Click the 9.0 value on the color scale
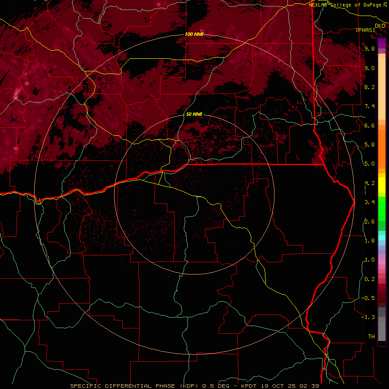 pyautogui.click(x=370, y=68)
